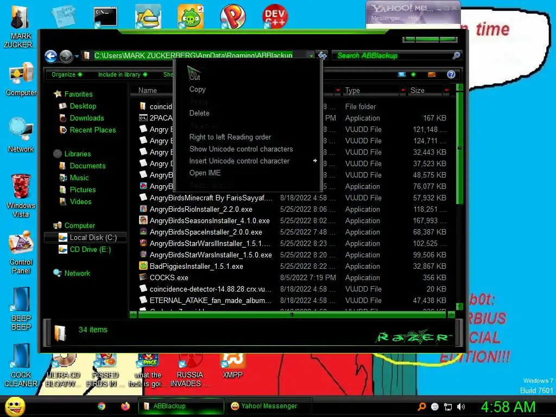This screenshot has height=417, width=556.
Task: Click ABBlackup taskbar button
Action: (x=181, y=406)
